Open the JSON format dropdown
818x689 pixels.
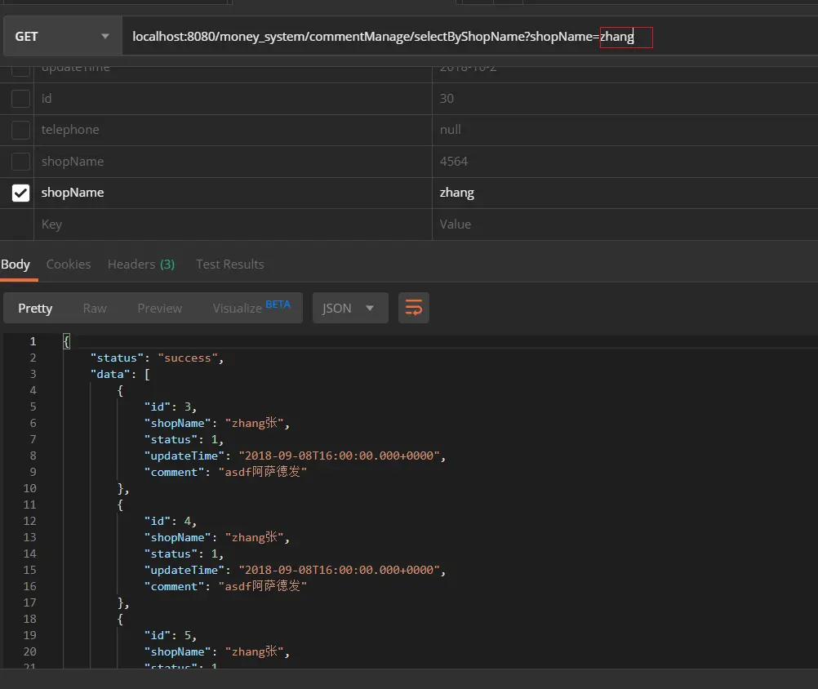350,309
